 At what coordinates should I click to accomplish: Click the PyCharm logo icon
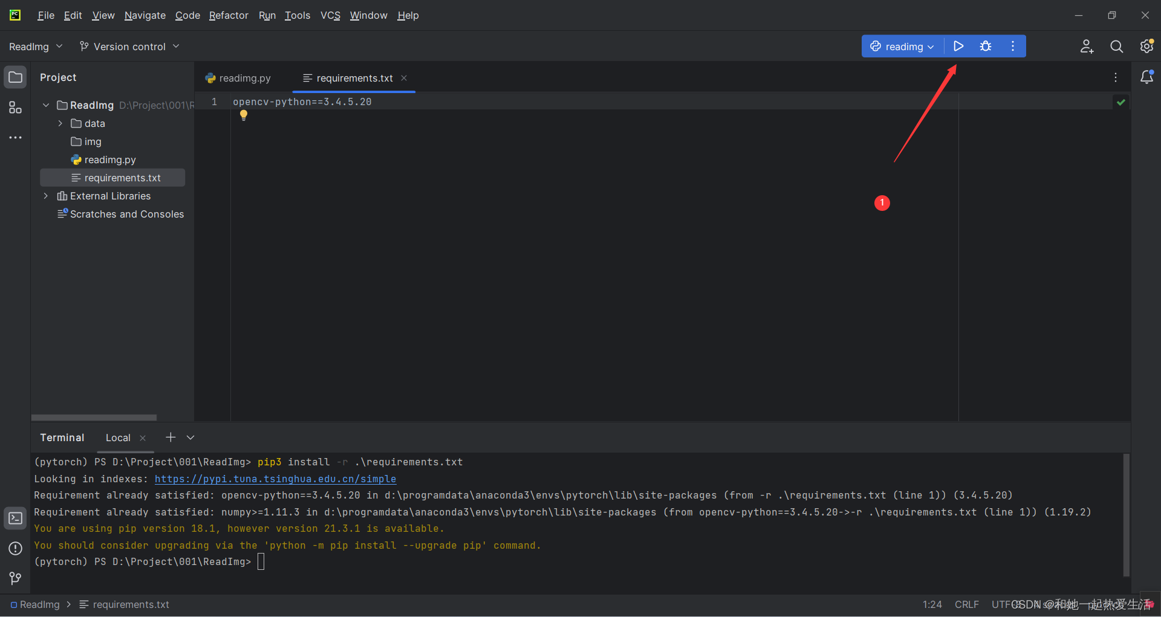coord(15,15)
